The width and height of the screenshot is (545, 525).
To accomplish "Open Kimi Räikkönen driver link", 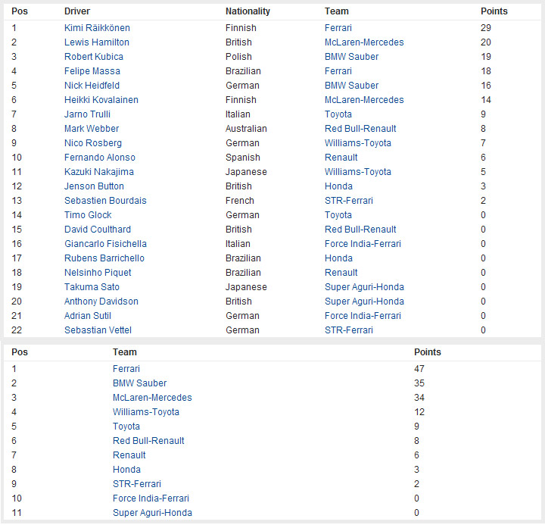I will click(x=97, y=28).
